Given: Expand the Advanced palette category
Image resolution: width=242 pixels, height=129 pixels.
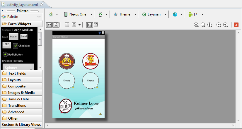Looking at the screenshot, I should [x=22, y=112].
